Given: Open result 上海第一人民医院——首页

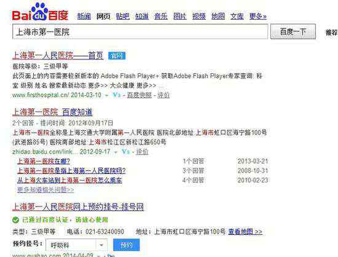Looking at the screenshot, I should (x=58, y=55).
